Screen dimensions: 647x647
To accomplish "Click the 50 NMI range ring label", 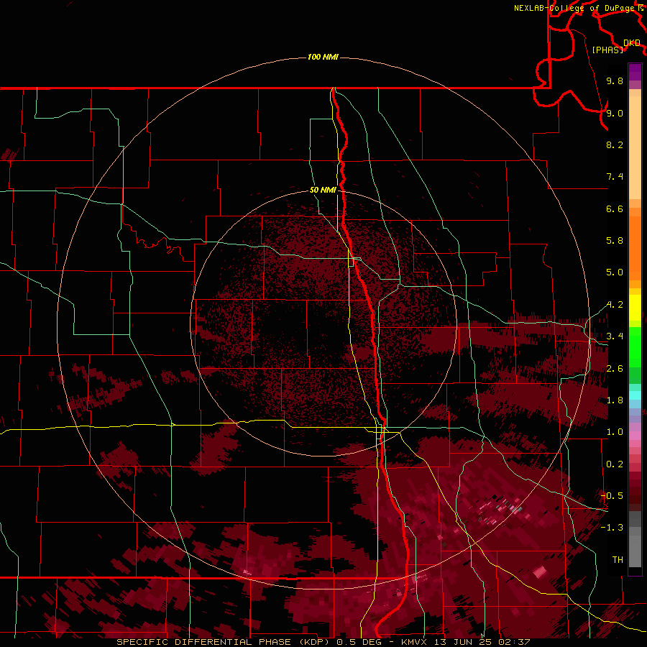I will tap(323, 190).
